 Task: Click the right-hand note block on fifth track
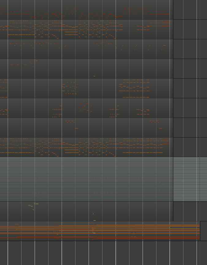tap(135, 88)
